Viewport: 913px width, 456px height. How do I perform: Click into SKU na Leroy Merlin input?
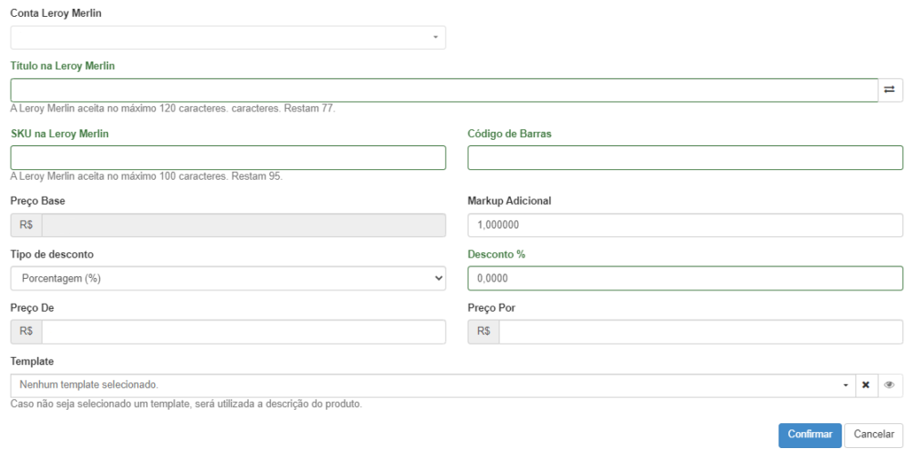point(228,158)
